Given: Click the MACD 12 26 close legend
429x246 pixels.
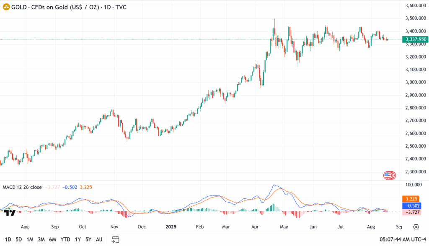Looking at the screenshot, I should (x=22, y=187).
